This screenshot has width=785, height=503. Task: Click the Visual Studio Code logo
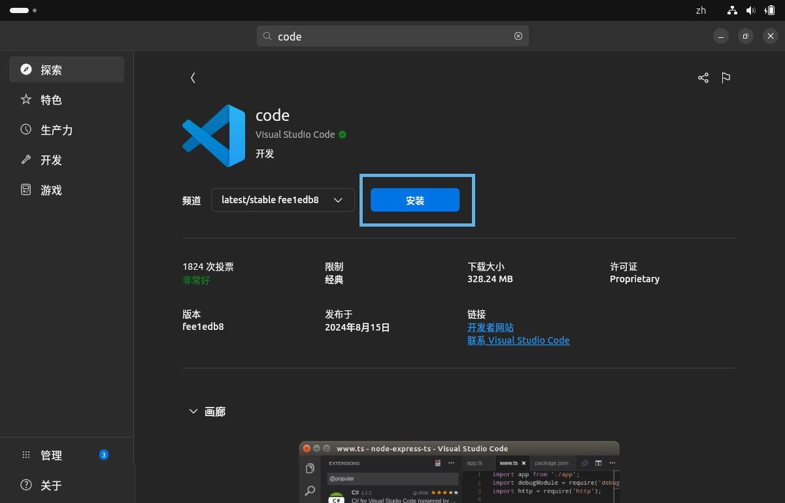point(214,136)
